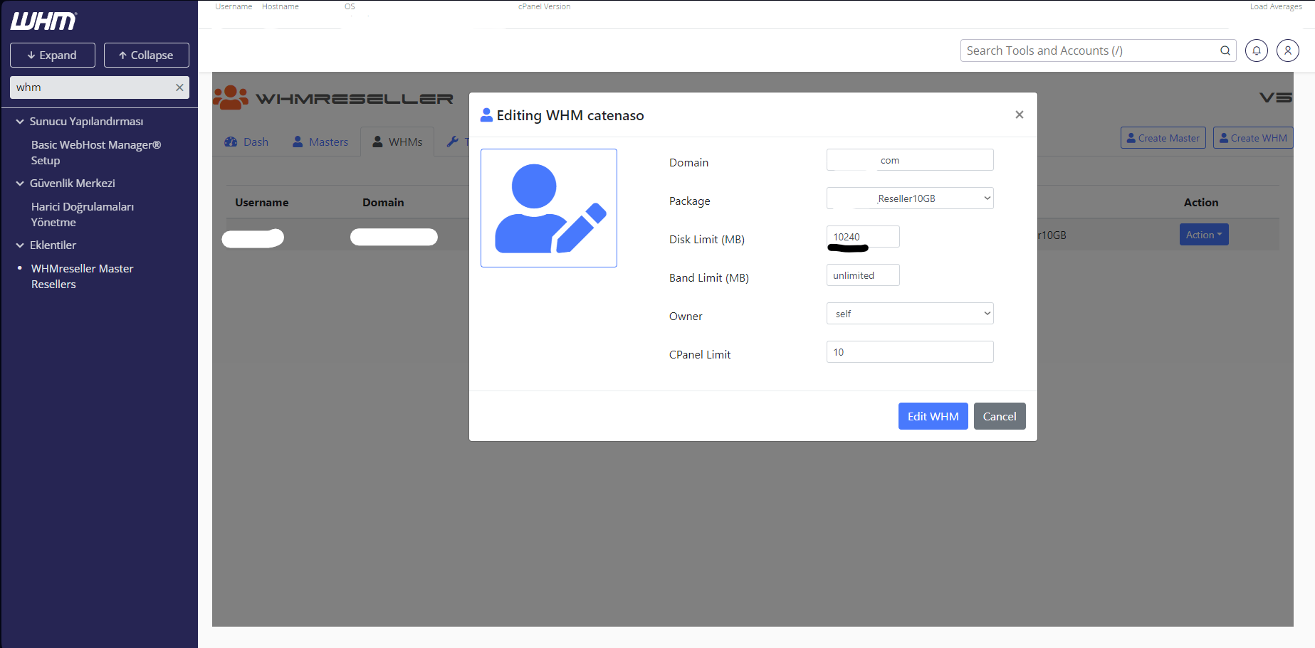Click the search magnifier icon
This screenshot has width=1315, height=648.
(x=1225, y=51)
